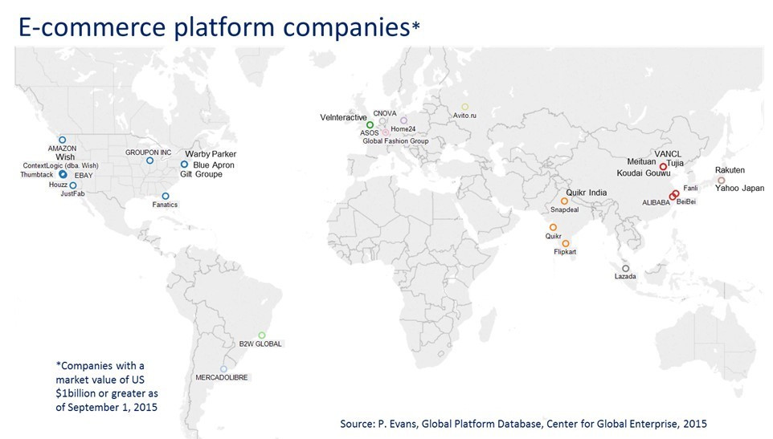The height and width of the screenshot is (439, 773).
Task: Select the Home24 label
Action: (x=403, y=129)
